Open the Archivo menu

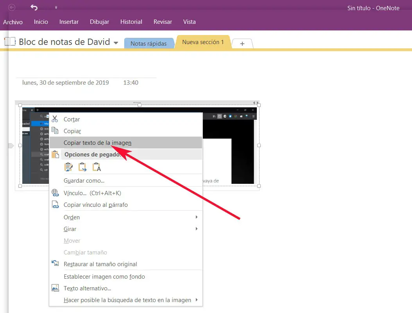(x=13, y=22)
